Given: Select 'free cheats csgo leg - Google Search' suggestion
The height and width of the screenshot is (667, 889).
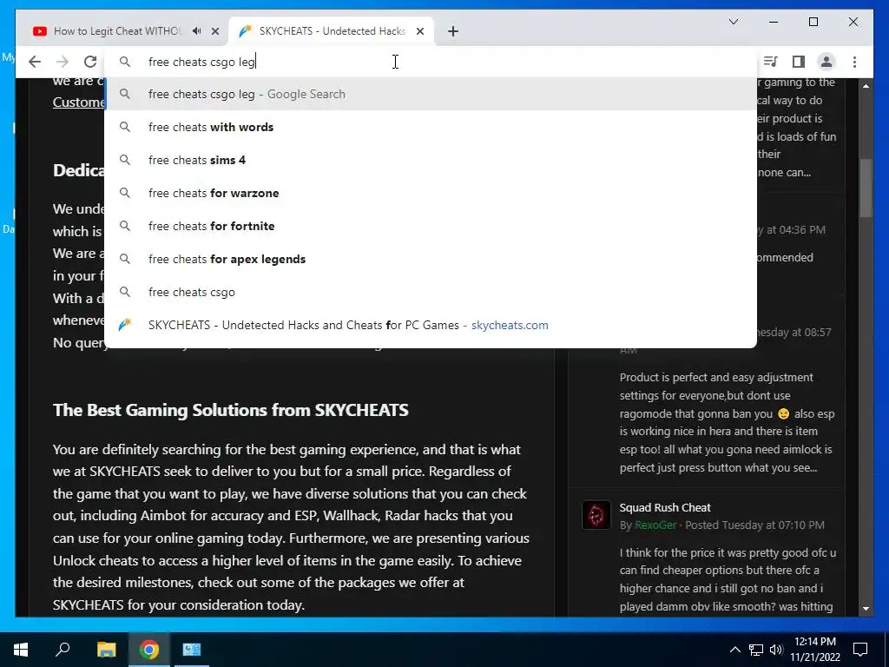Looking at the screenshot, I should click(x=431, y=94).
